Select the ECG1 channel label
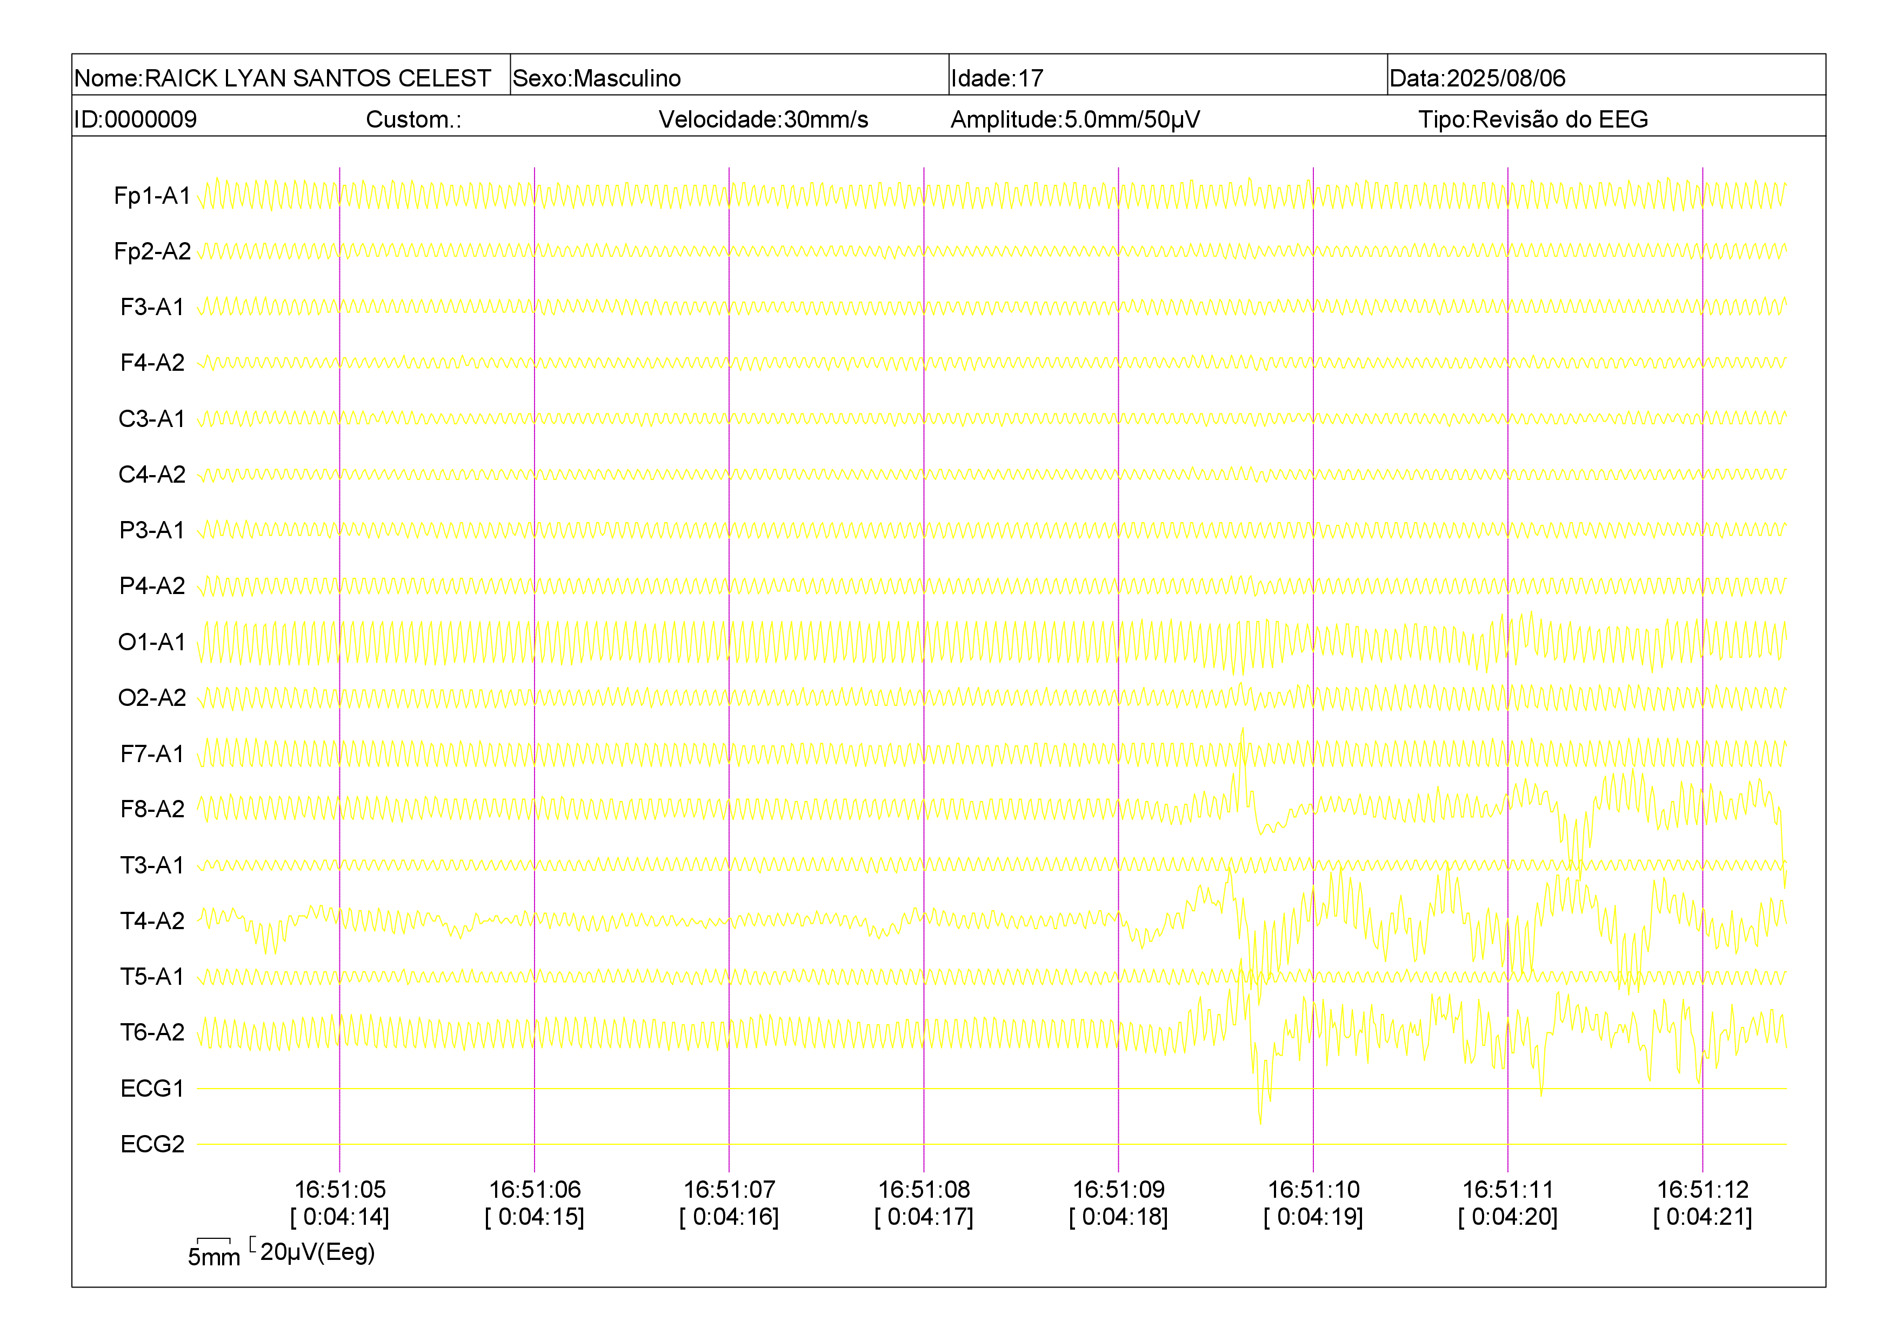 (x=152, y=1089)
